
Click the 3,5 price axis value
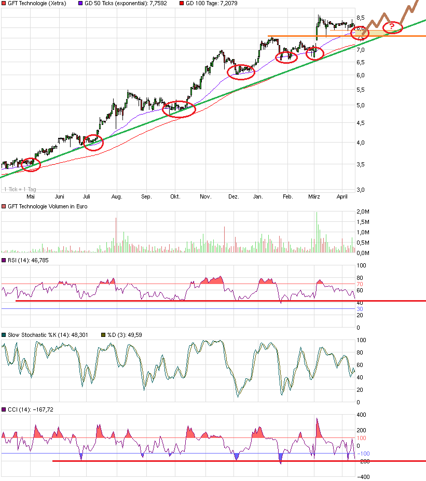[361, 164]
